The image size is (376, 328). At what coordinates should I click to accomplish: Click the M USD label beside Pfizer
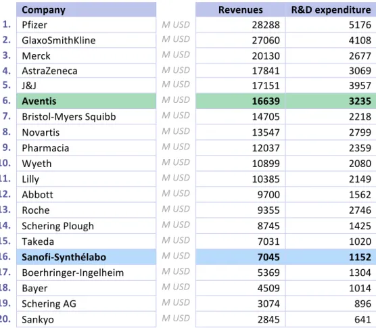tap(176, 24)
